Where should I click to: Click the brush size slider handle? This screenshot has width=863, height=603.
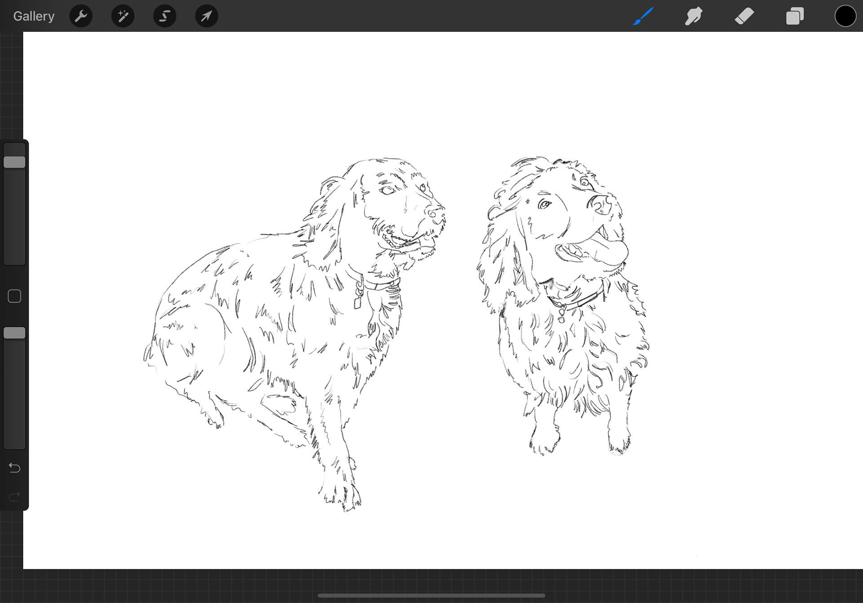pos(14,162)
